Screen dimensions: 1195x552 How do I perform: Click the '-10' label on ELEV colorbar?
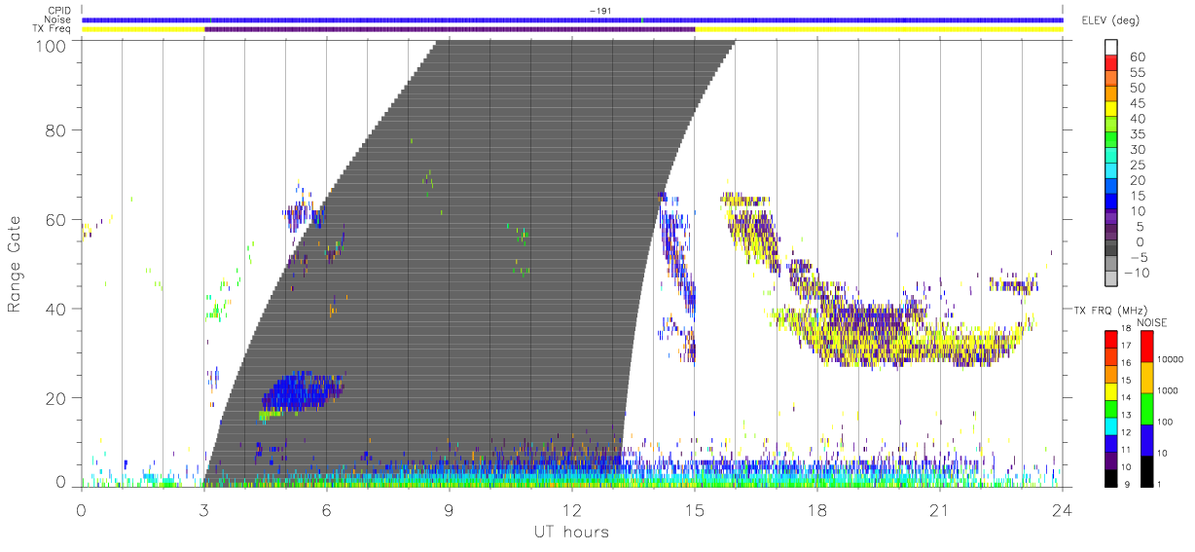click(1138, 274)
